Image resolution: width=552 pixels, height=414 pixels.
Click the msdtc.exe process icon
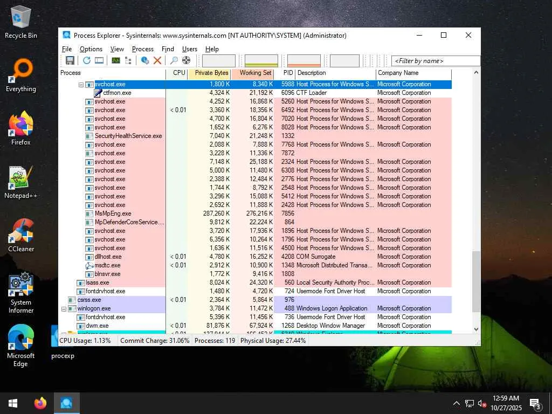pyautogui.click(x=89, y=265)
